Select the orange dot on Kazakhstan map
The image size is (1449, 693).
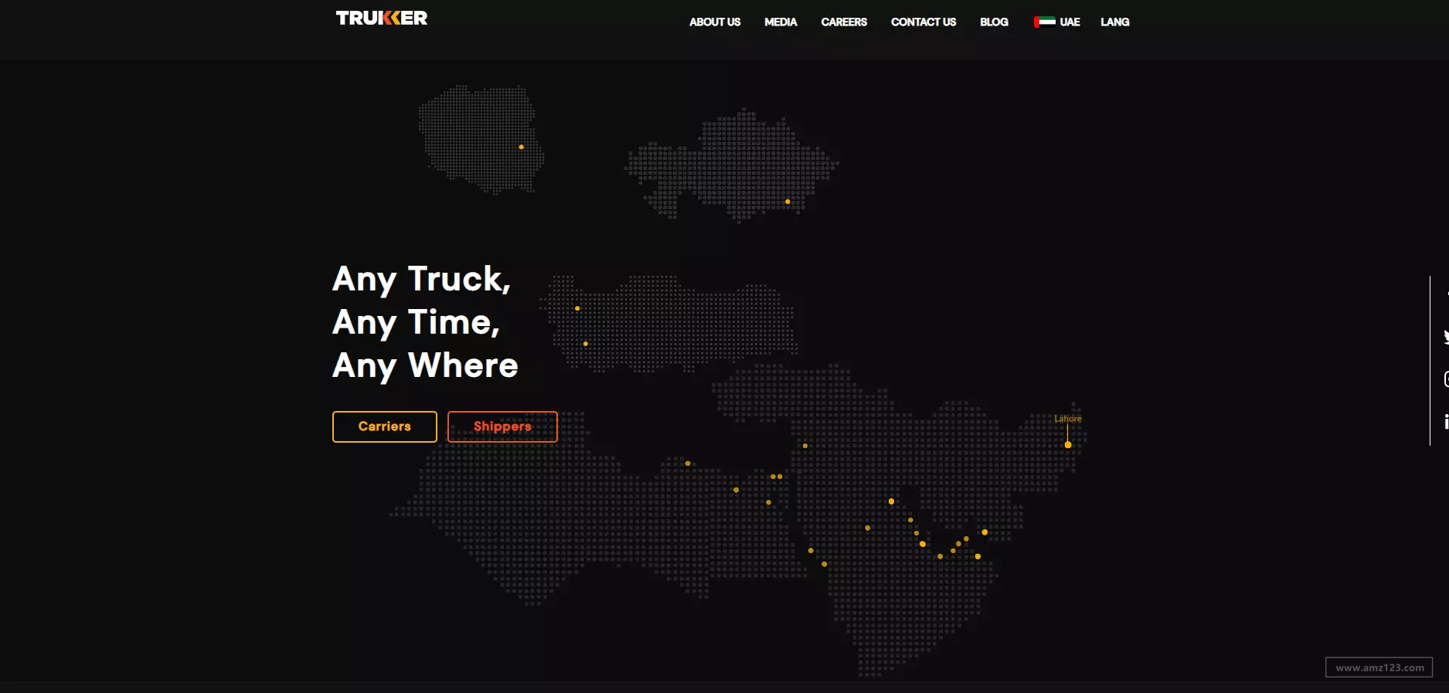tap(787, 202)
